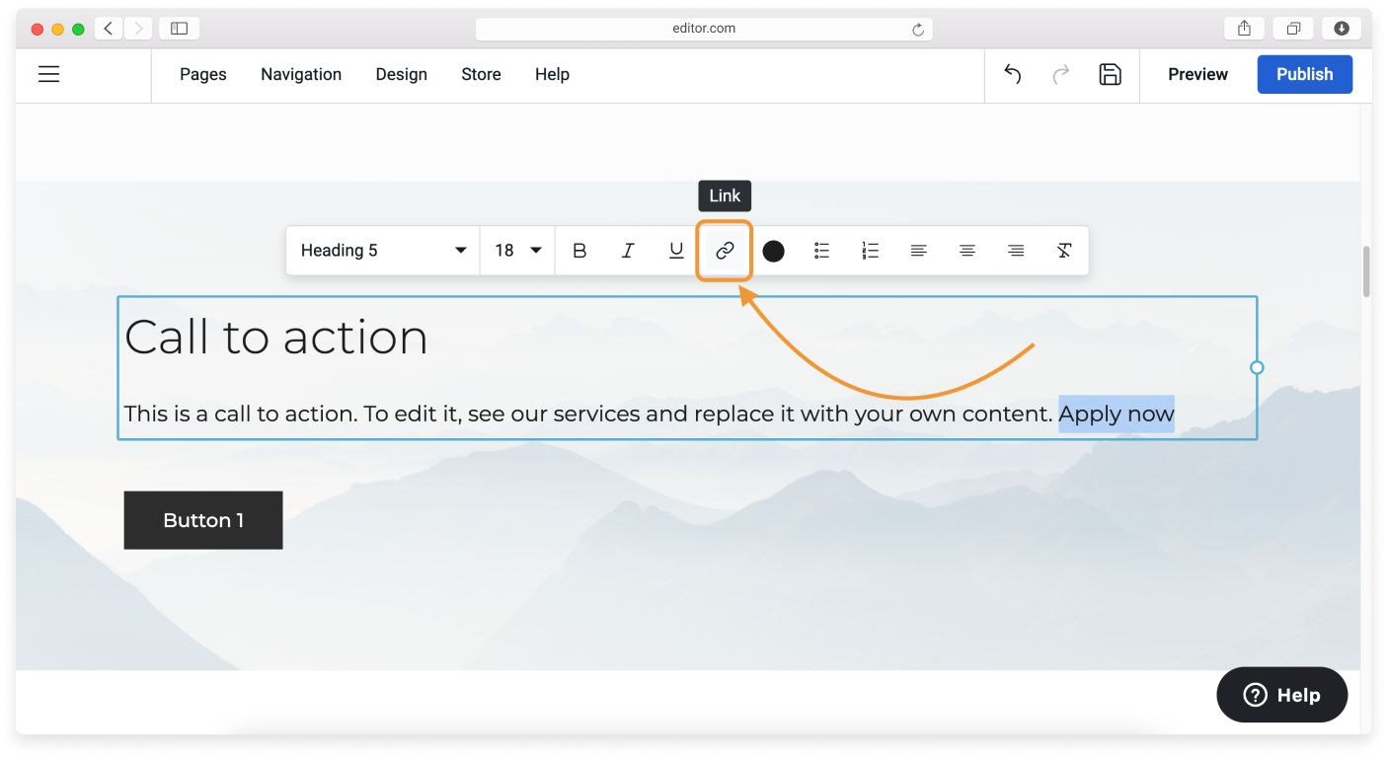The height and width of the screenshot is (758, 1388).
Task: Open the Pages menu
Action: 202,74
